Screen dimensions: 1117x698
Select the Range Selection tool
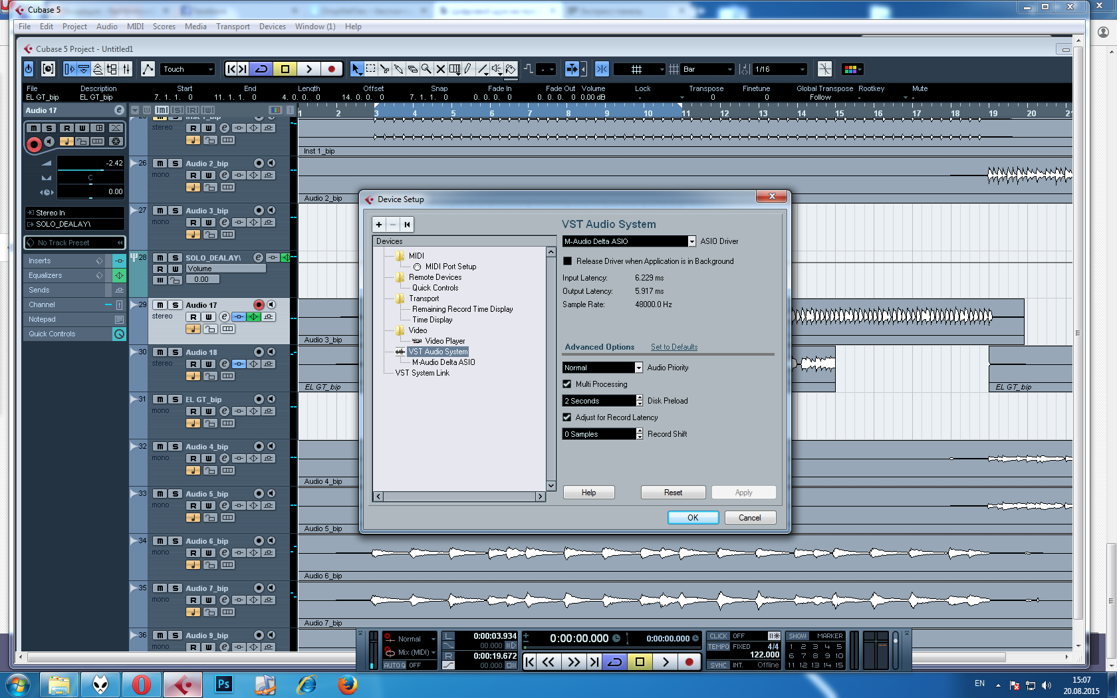(370, 68)
